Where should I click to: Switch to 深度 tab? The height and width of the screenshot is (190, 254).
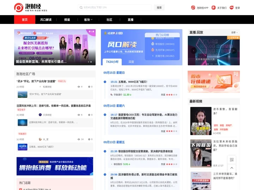(131, 62)
